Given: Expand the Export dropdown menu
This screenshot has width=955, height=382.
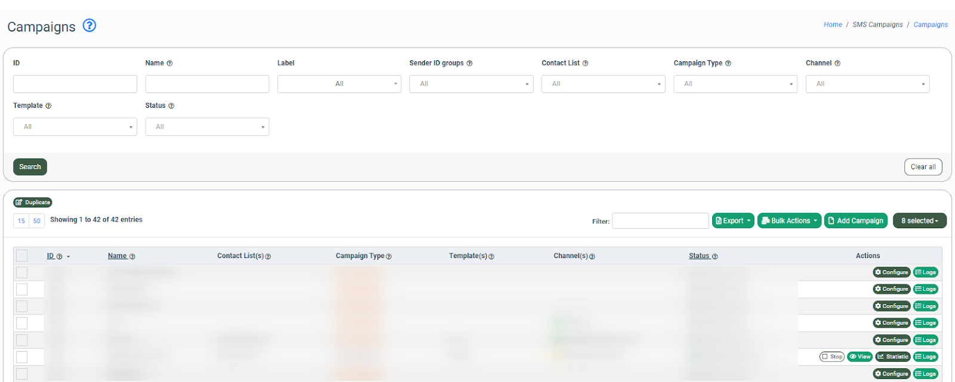Looking at the screenshot, I should pos(733,220).
